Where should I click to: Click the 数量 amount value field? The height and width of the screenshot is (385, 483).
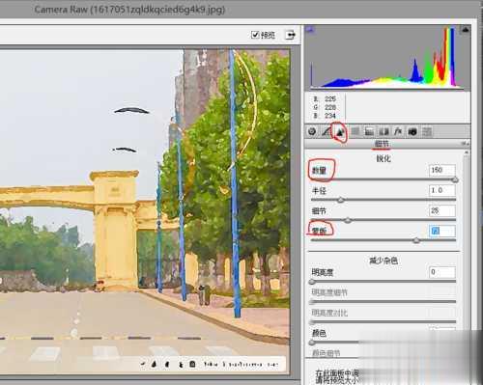point(442,170)
